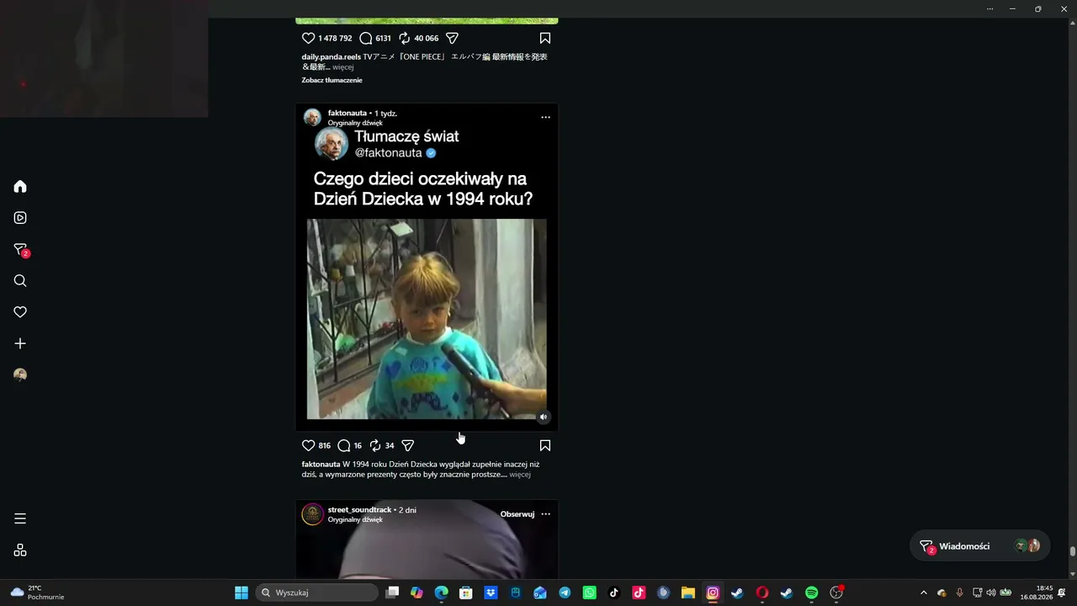Open faktonauta profile picture in post header
Viewport: 1077px width, 606px height.
(312, 117)
